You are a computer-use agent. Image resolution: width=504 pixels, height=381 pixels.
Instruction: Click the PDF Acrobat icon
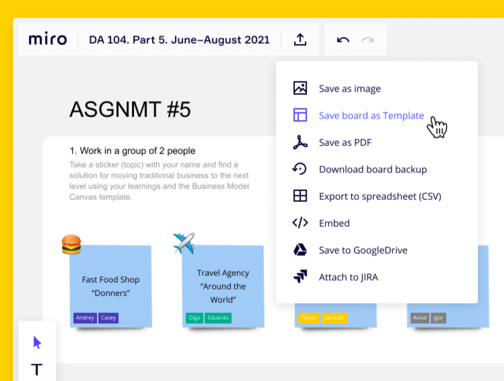(300, 142)
